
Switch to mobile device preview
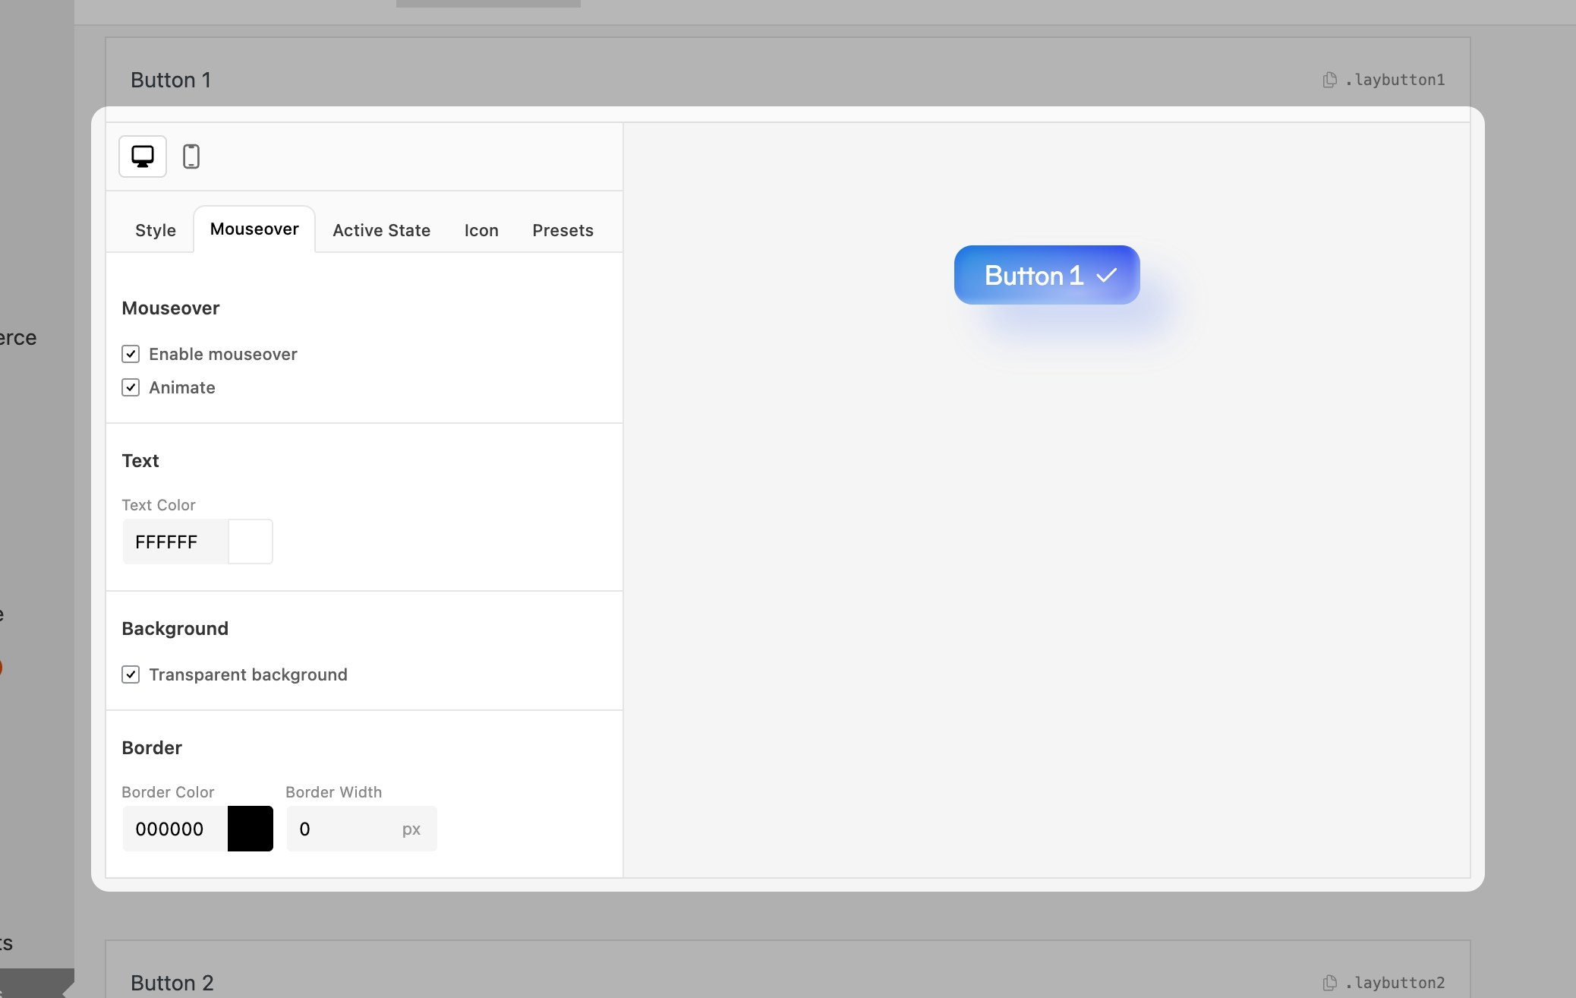pos(191,156)
